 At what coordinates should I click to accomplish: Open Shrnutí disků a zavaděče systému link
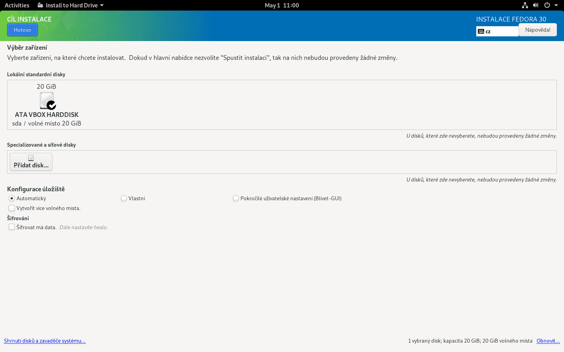(x=45, y=341)
